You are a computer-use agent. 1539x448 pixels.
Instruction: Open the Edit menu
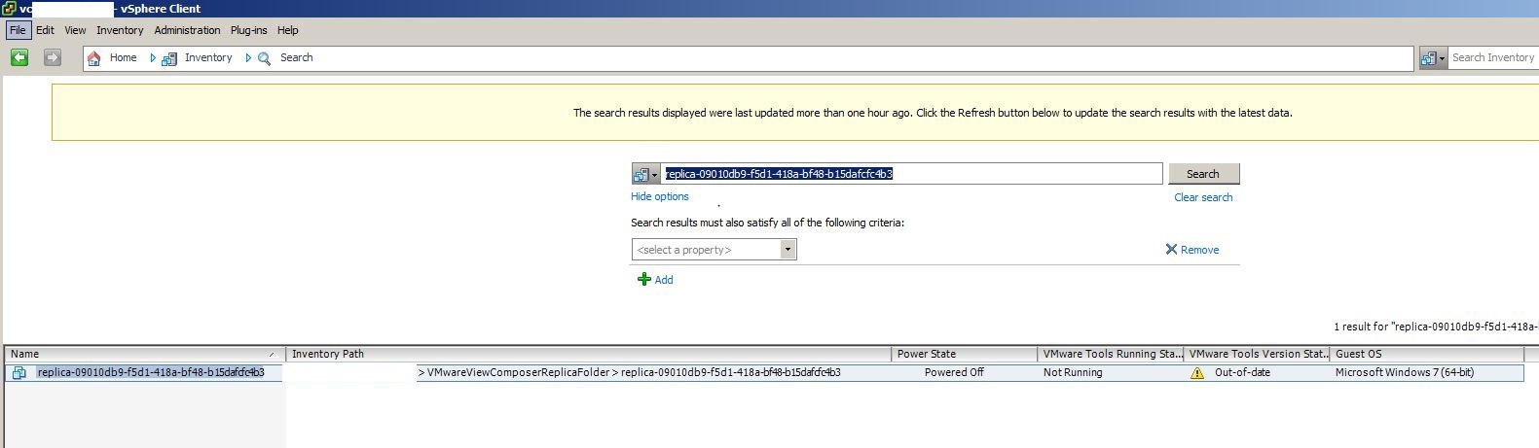pos(45,30)
